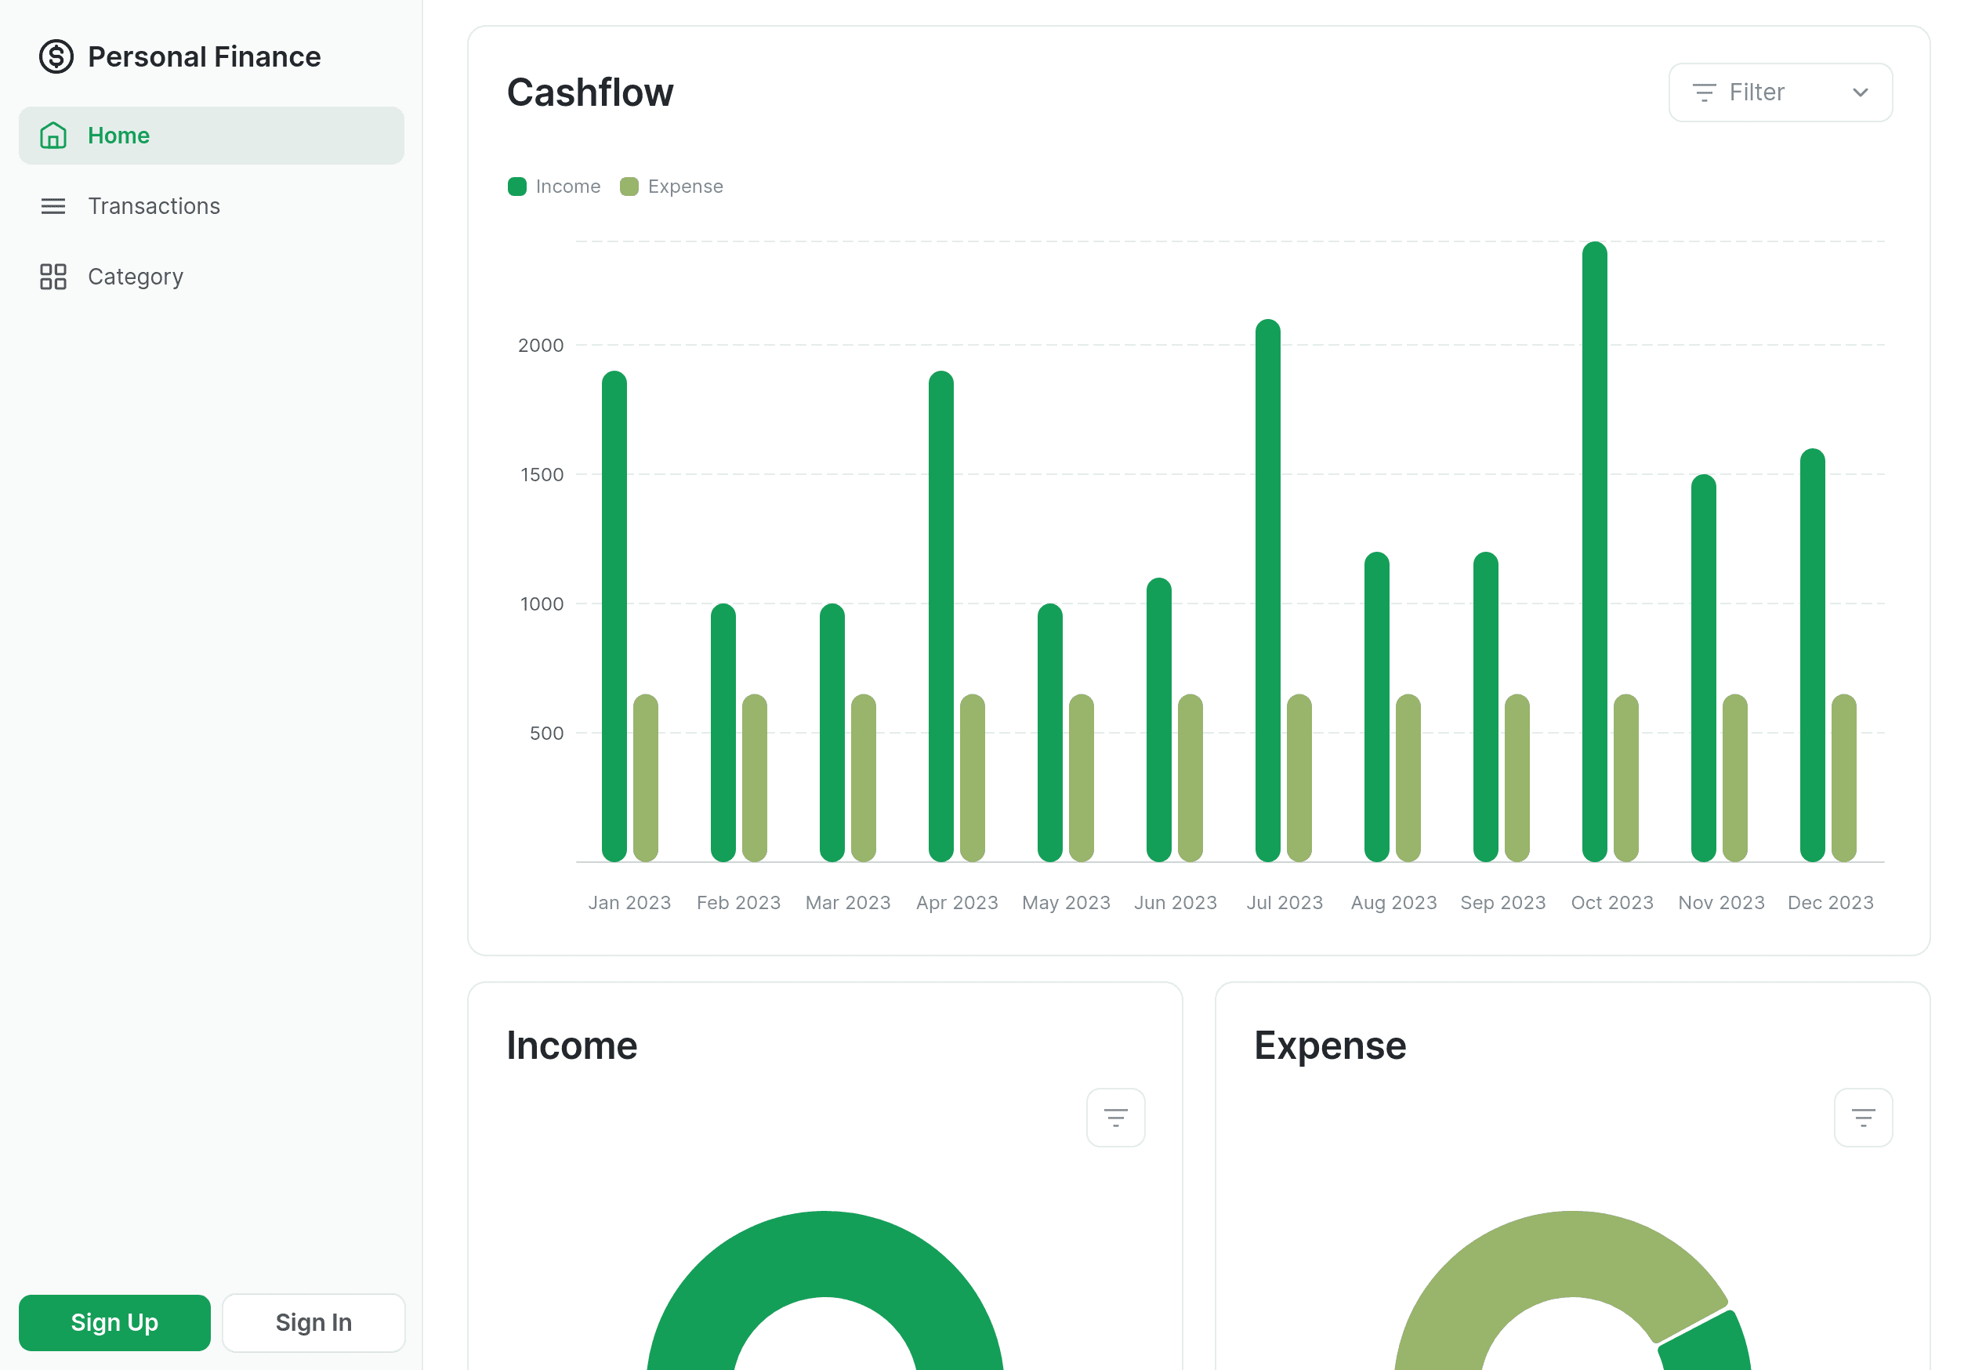Click the Sign In button
The image size is (1975, 1370).
313,1322
